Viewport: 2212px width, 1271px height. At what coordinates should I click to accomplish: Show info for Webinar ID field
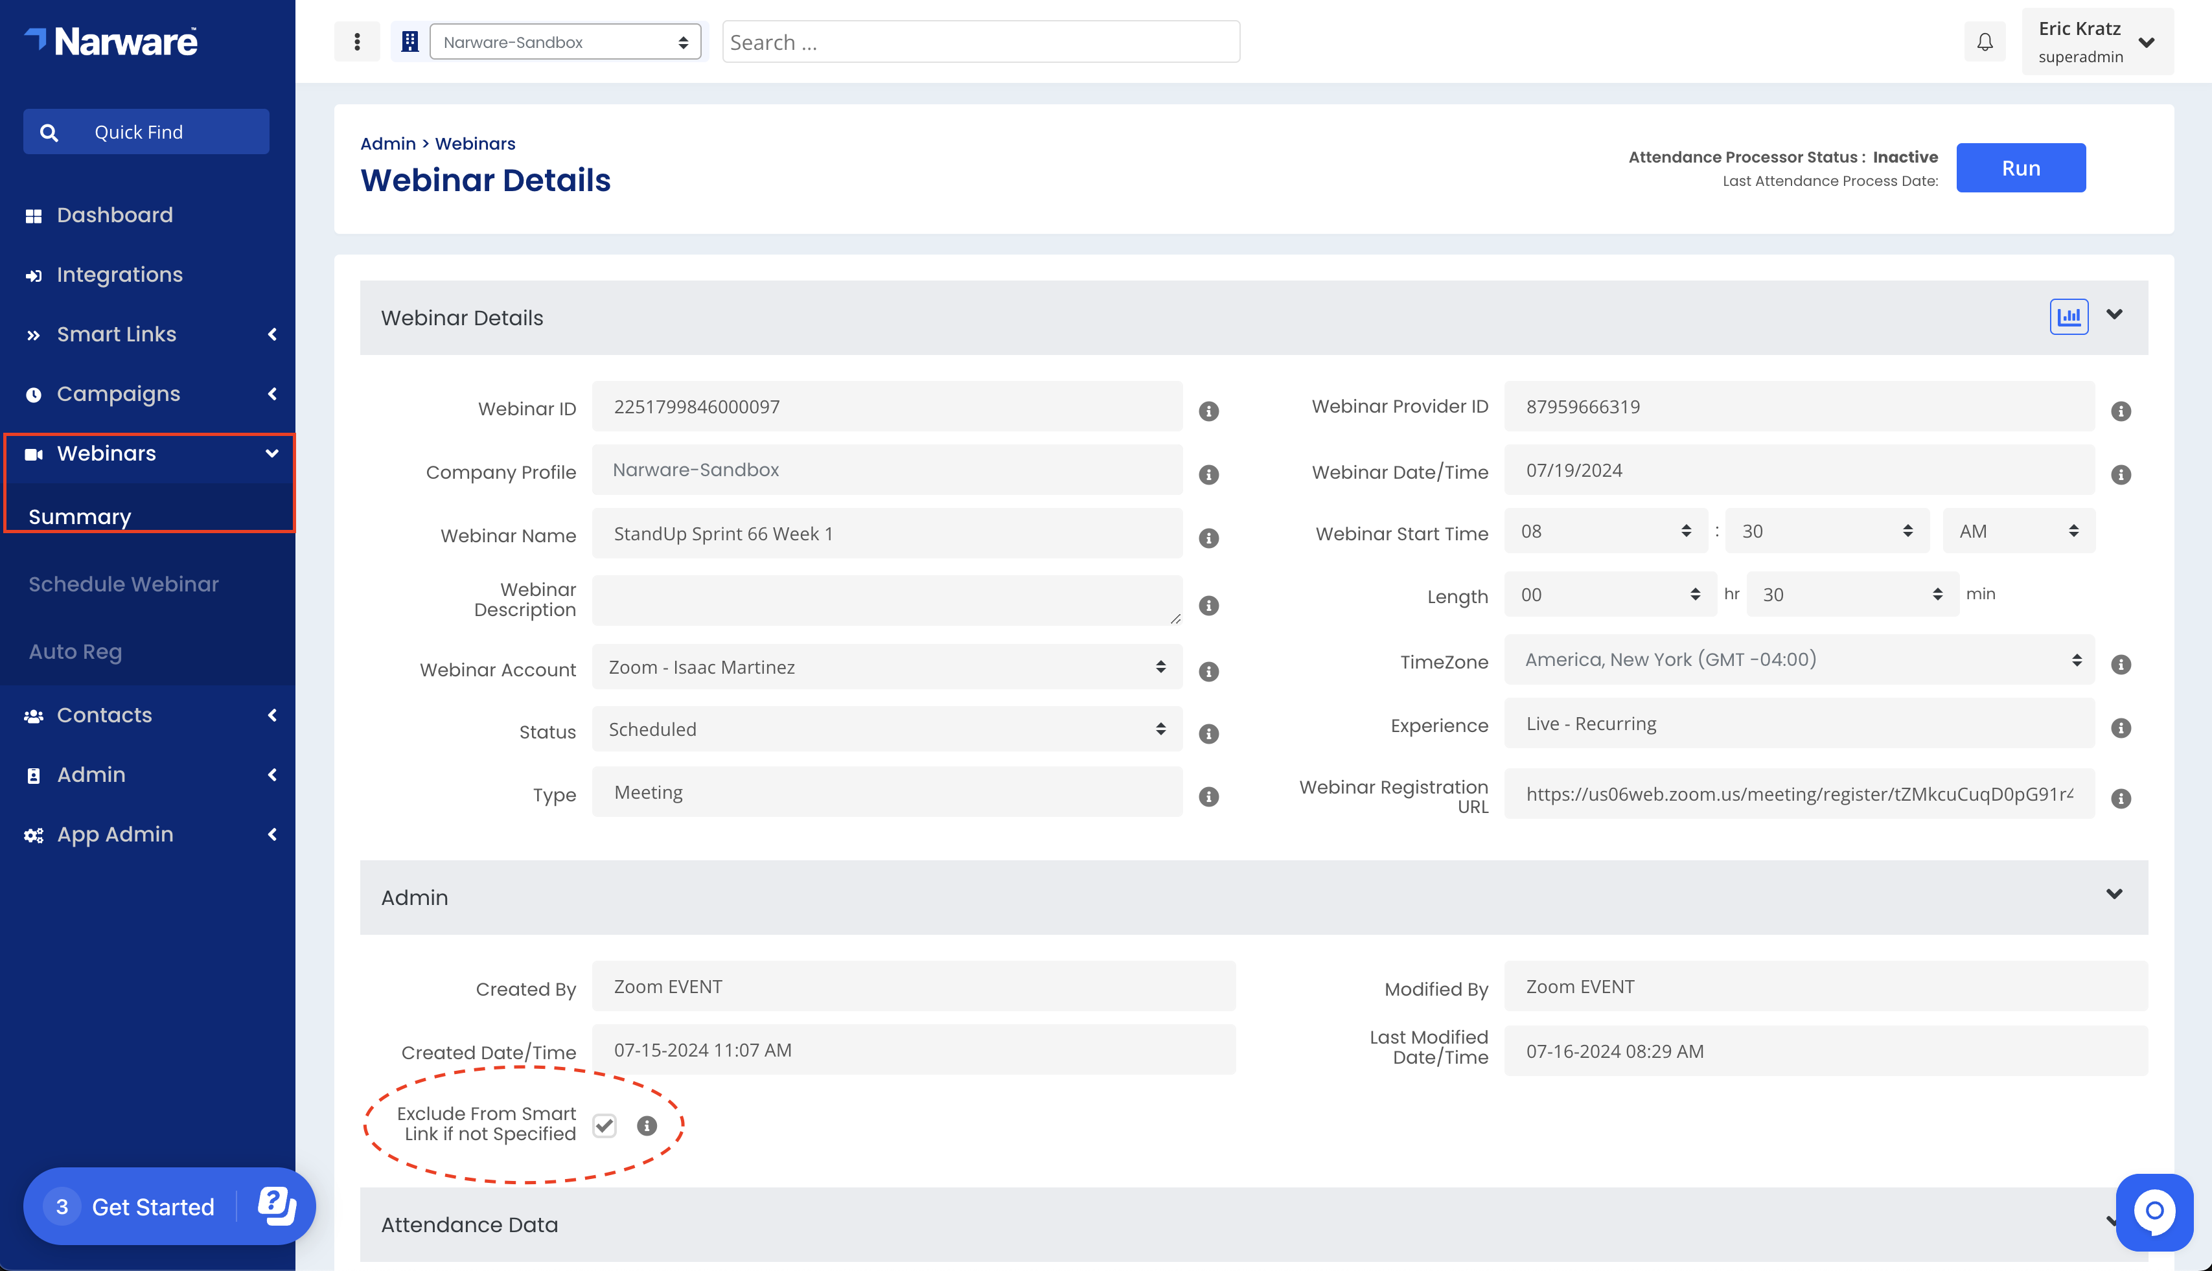point(1208,410)
